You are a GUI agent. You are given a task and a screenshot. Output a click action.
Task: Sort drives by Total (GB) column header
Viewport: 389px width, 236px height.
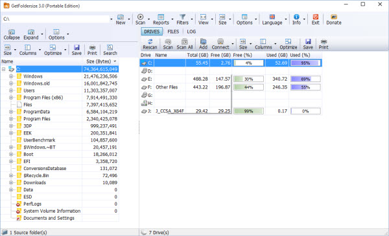tap(198, 55)
